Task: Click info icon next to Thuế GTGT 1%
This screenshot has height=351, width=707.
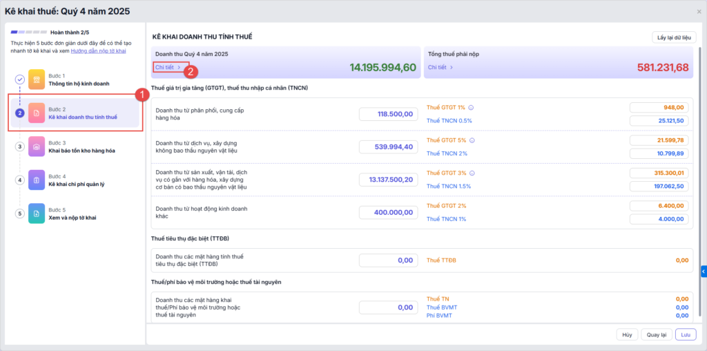Action: coord(471,108)
